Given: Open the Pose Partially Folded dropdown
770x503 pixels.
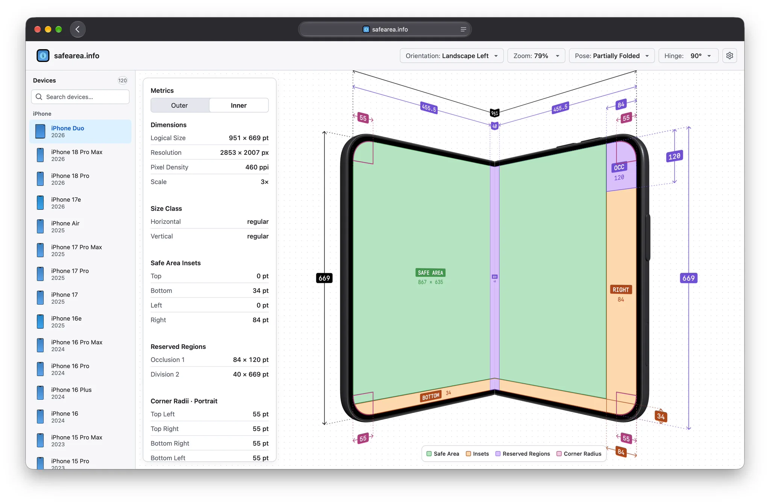Looking at the screenshot, I should click(612, 56).
